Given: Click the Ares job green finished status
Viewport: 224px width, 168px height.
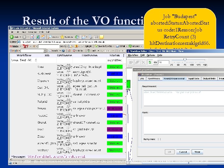Looking at the screenshot, I should click(115, 67).
